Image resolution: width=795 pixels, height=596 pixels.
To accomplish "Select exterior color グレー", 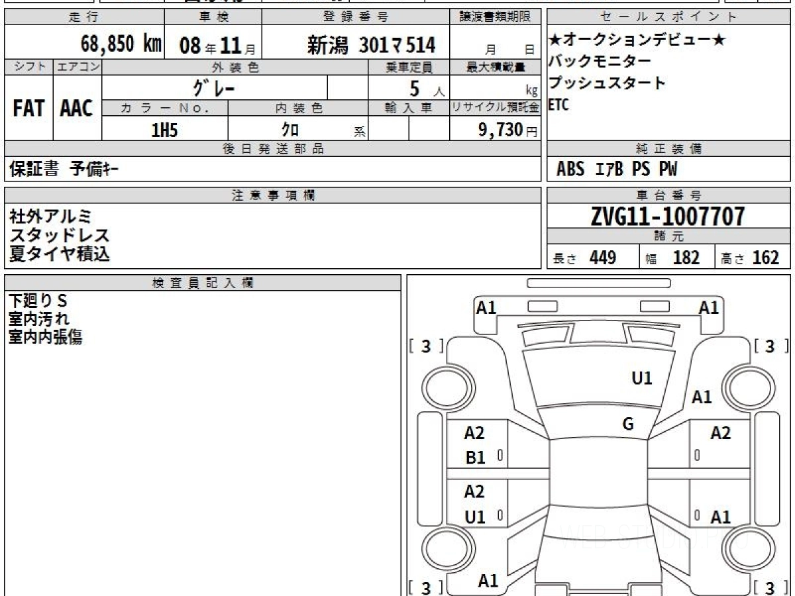I will [214, 87].
